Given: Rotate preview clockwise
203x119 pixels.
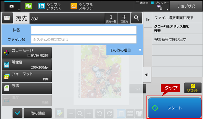Looking at the screenshot, I should coord(109,114).
